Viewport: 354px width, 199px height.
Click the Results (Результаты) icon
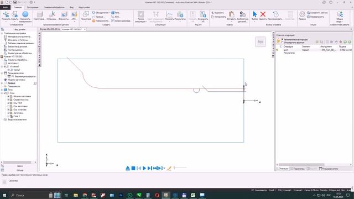[x=180, y=15]
